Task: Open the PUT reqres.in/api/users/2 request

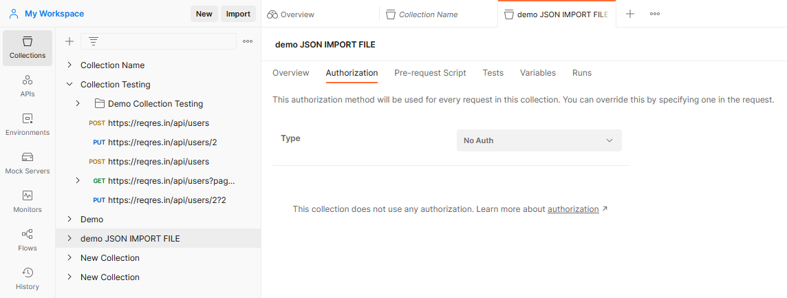Action: pyautogui.click(x=158, y=142)
